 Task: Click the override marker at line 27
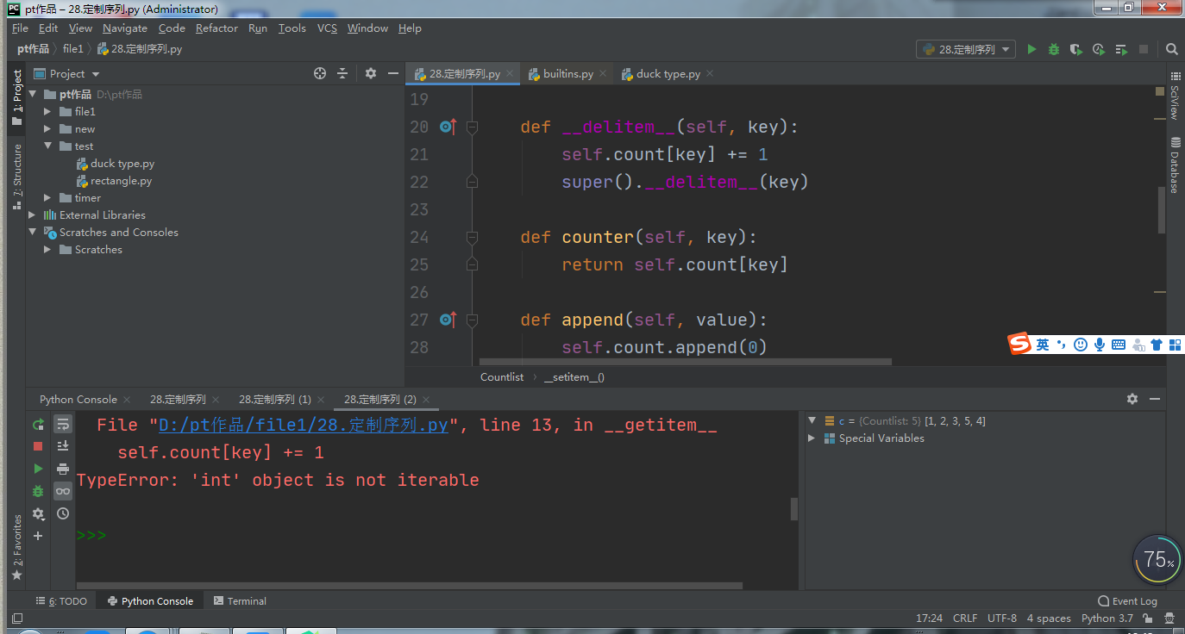point(448,320)
